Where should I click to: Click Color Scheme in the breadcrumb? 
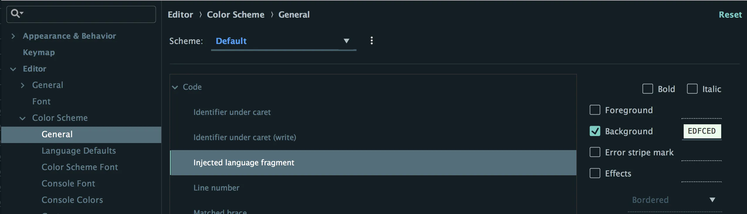235,15
